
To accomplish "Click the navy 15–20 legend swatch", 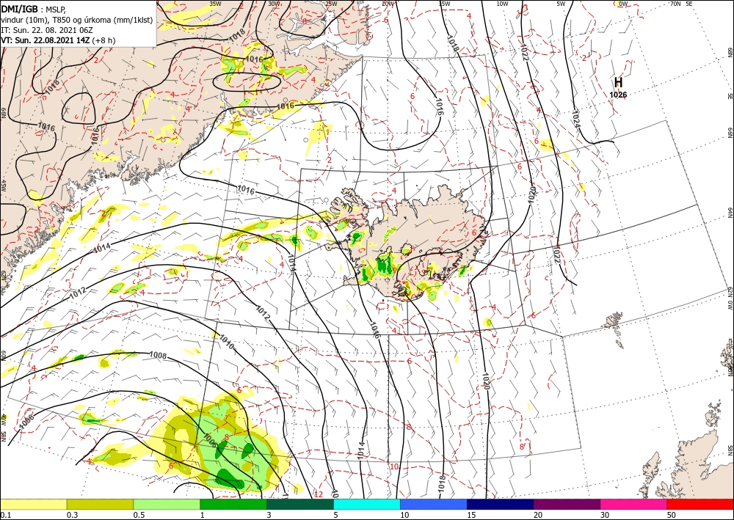I will pyautogui.click(x=501, y=504).
